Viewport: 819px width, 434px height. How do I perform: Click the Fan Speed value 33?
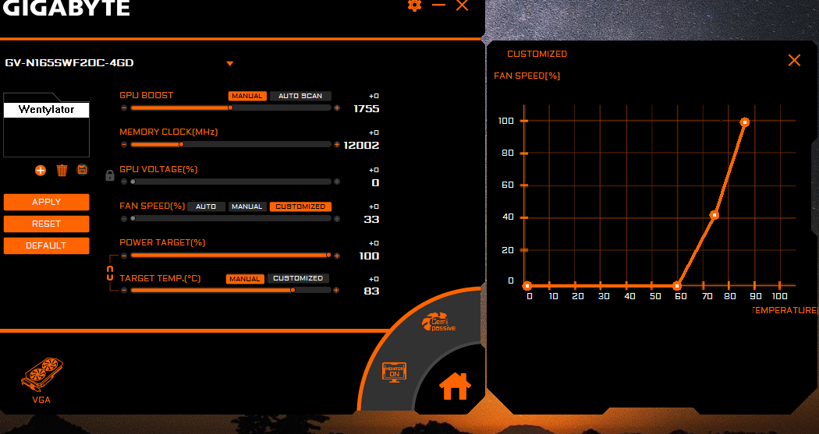371,219
